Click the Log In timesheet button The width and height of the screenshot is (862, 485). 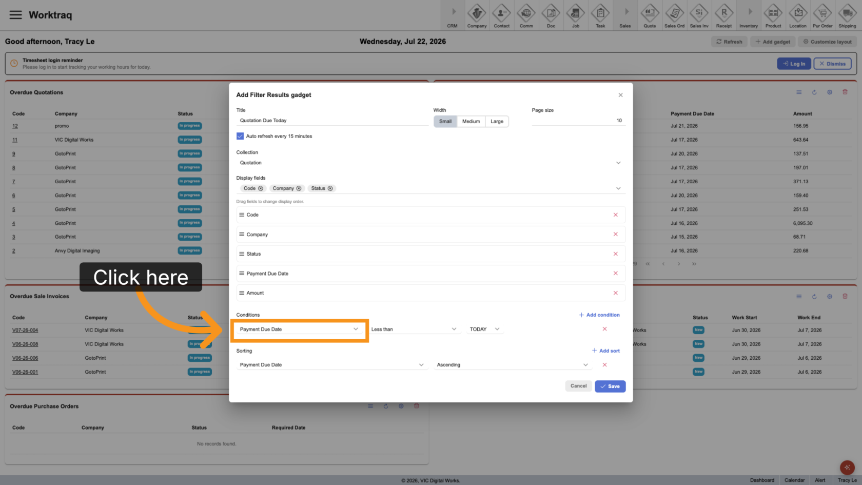(x=794, y=64)
